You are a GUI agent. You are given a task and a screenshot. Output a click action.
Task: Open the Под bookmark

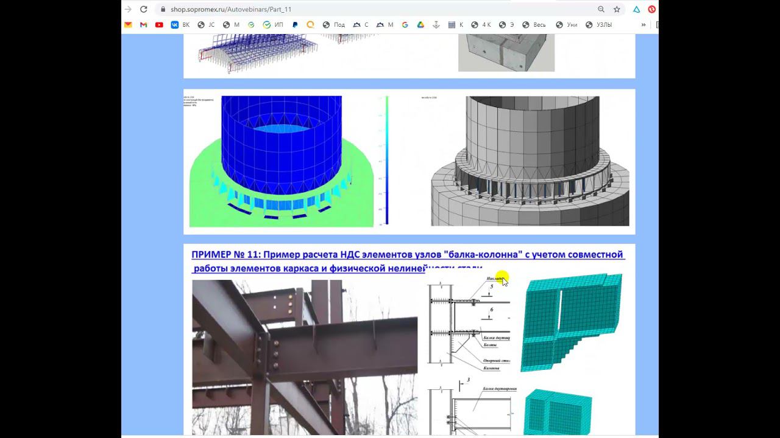[334, 25]
